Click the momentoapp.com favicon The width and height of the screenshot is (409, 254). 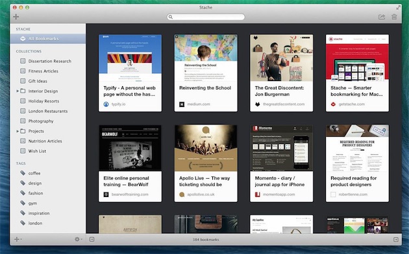coord(258,194)
